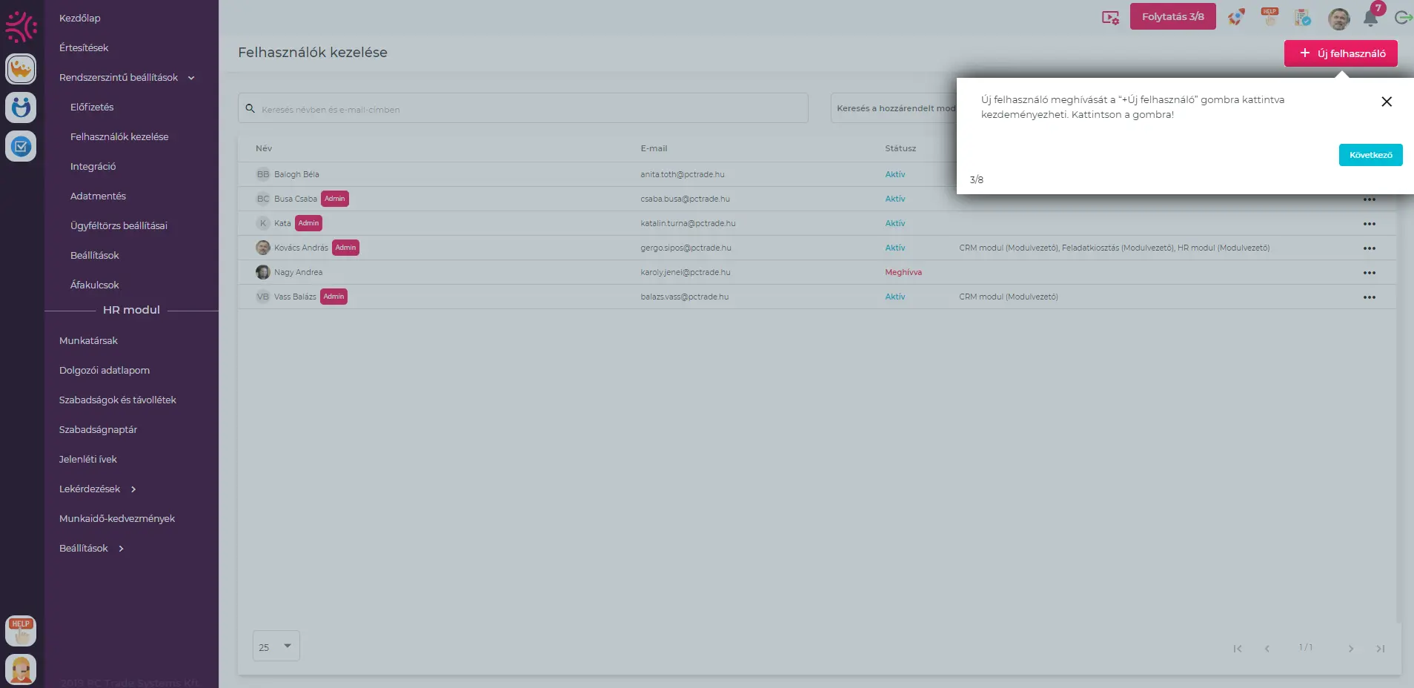Image resolution: width=1414 pixels, height=688 pixels.
Task: Open the video settings icon
Action: (1110, 18)
